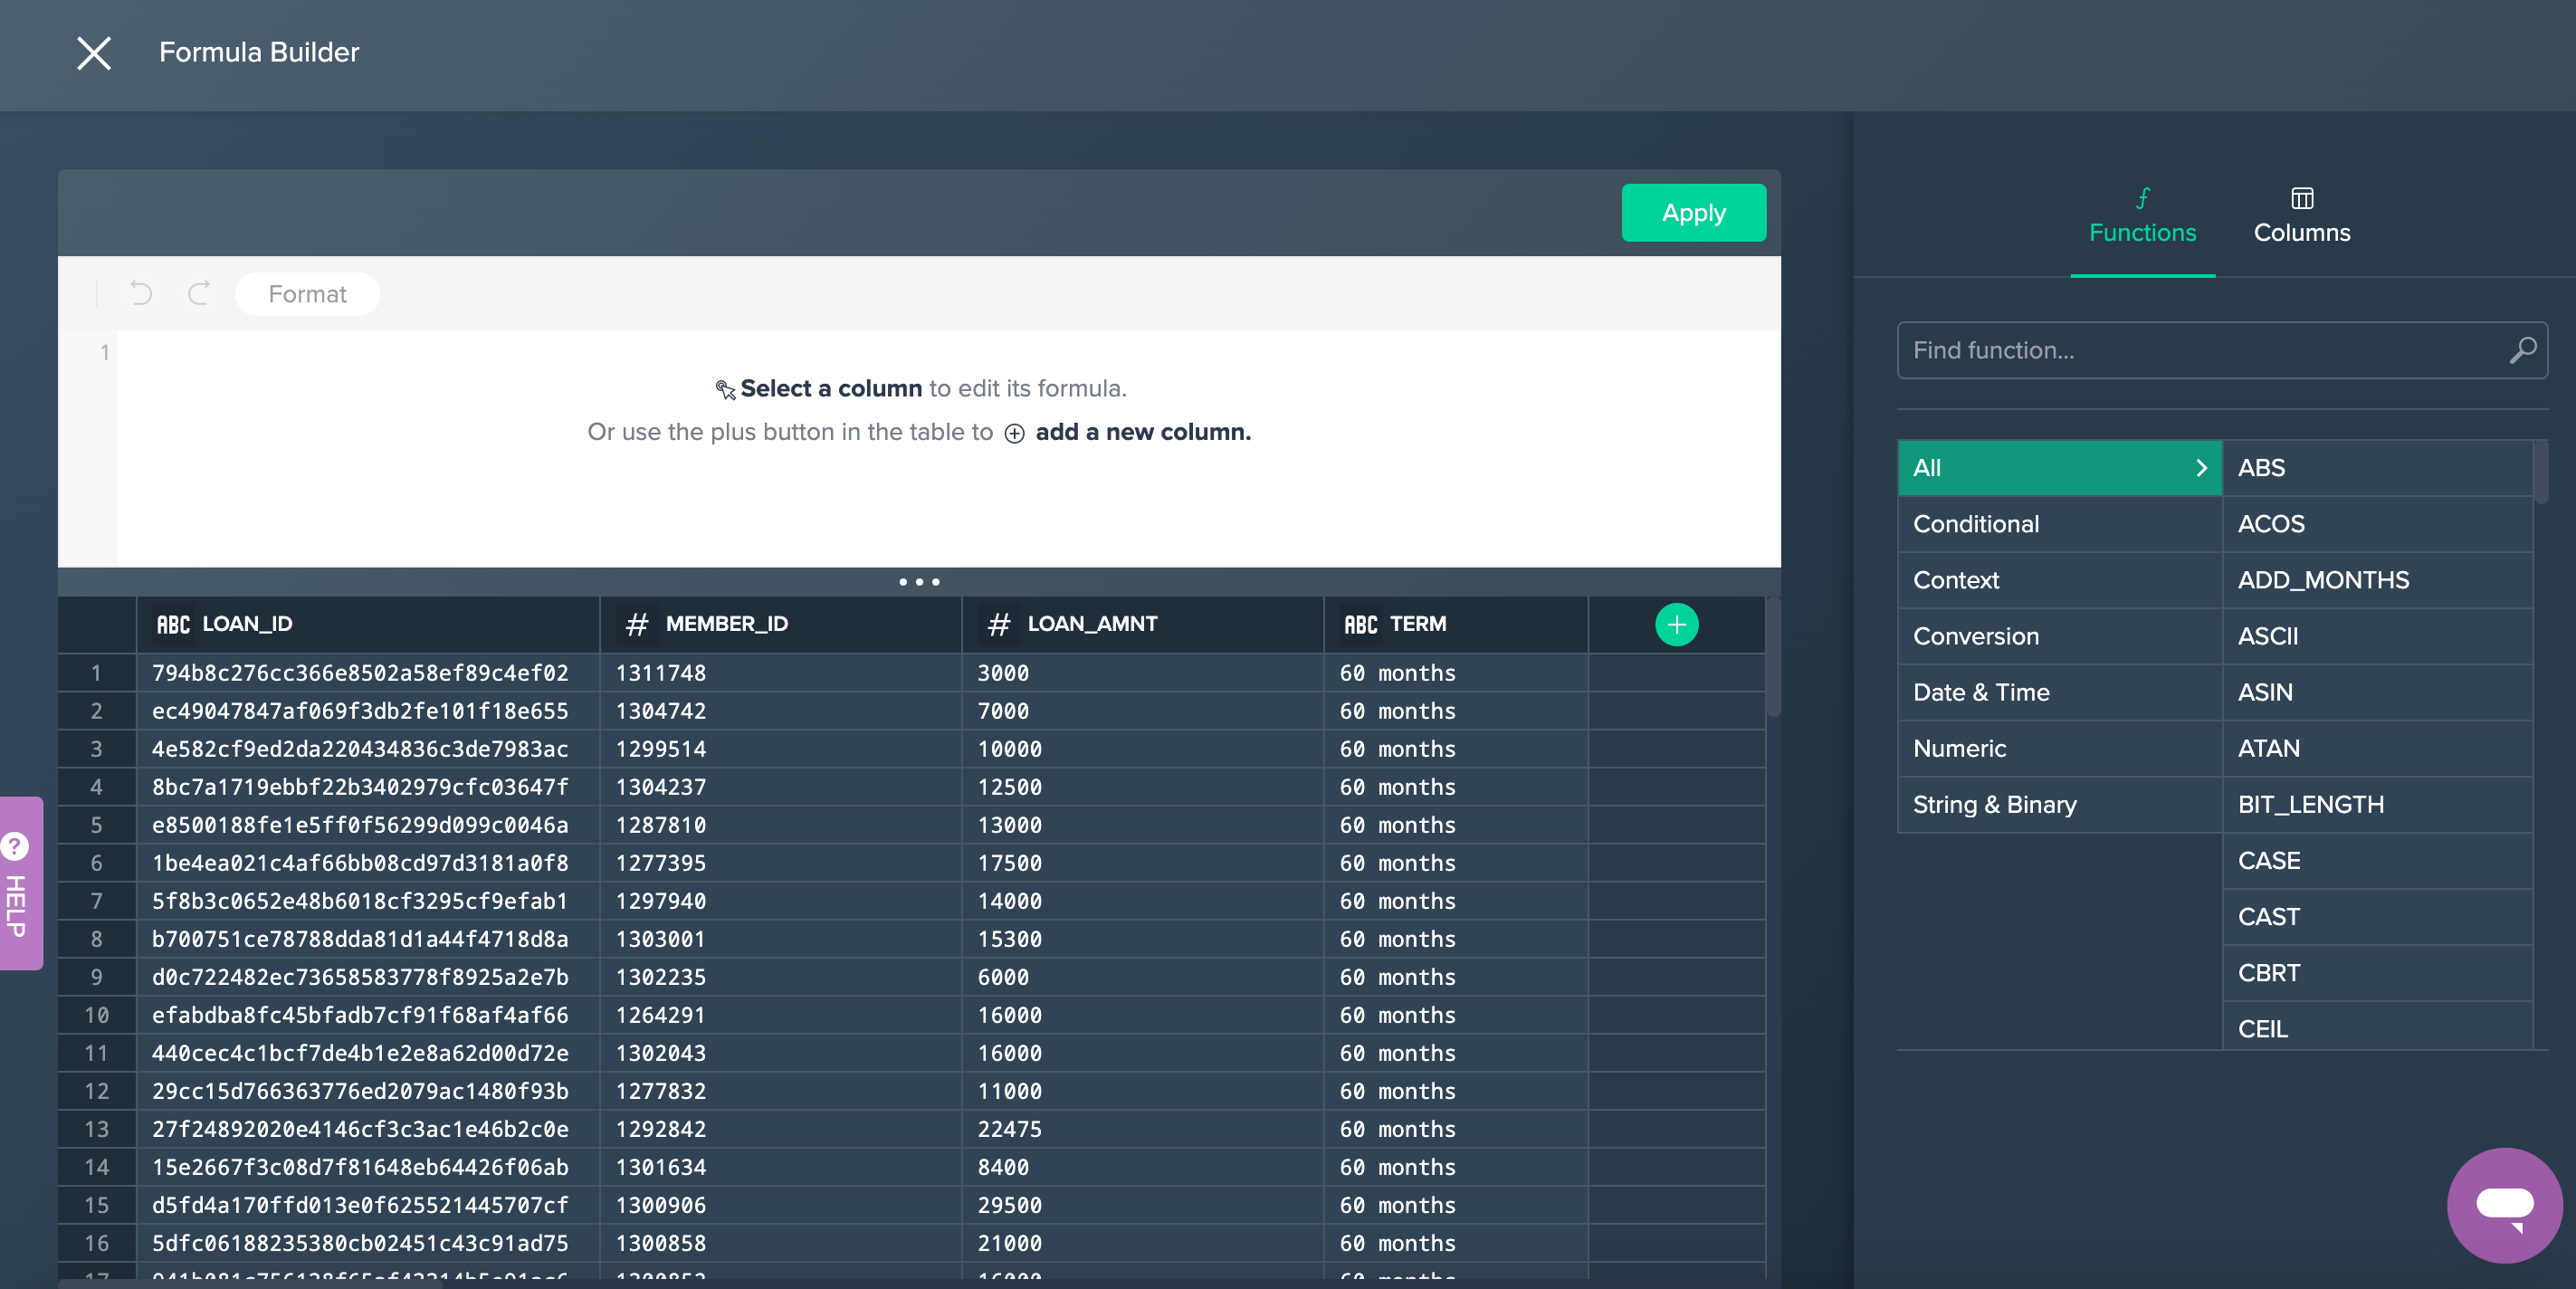The height and width of the screenshot is (1289, 2576).
Task: Expand the All category chevron
Action: click(2200, 468)
